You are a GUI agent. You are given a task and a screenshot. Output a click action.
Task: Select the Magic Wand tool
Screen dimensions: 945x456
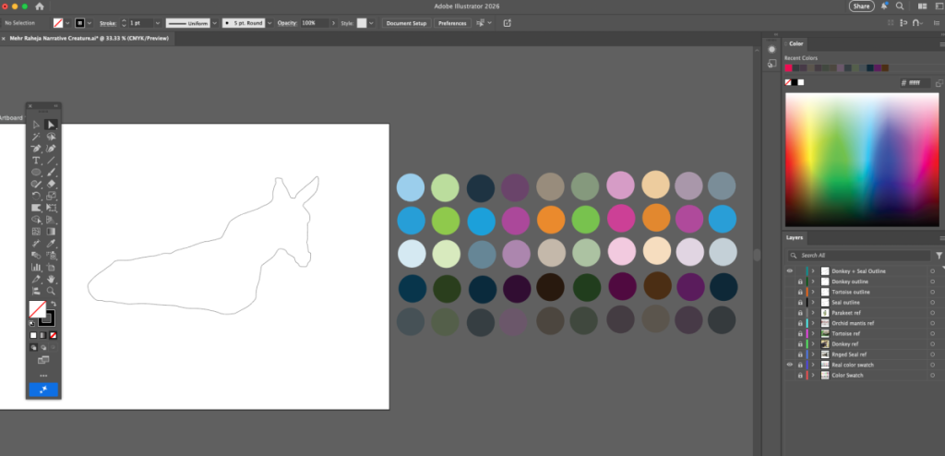tap(36, 137)
